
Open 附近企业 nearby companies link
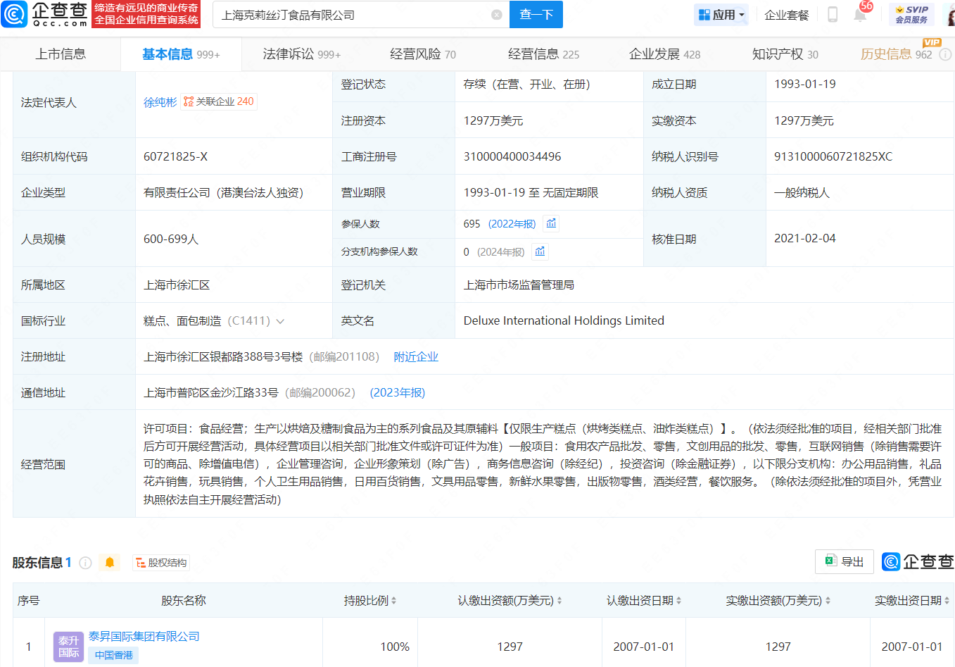[x=416, y=357]
